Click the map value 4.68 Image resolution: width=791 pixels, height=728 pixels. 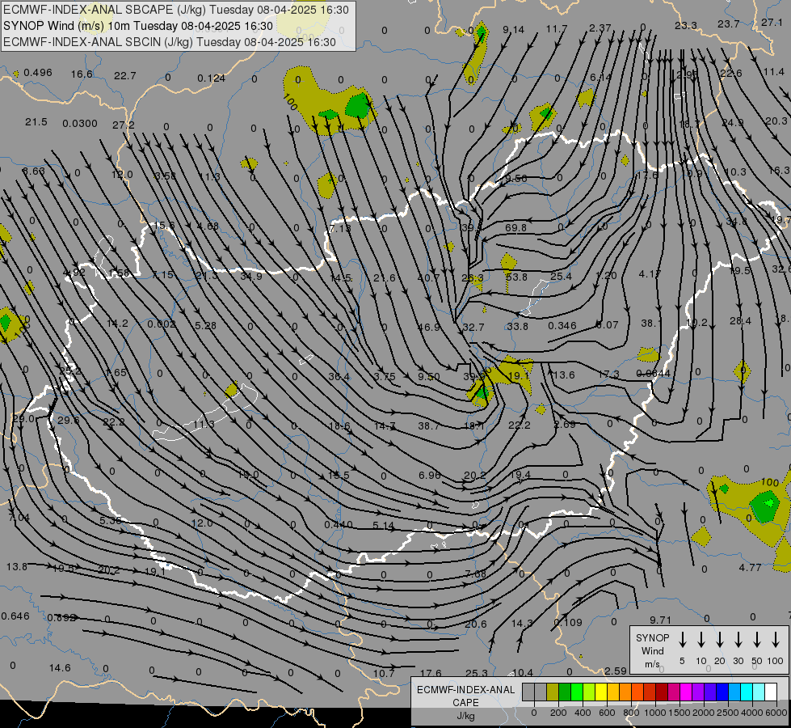coord(208,226)
